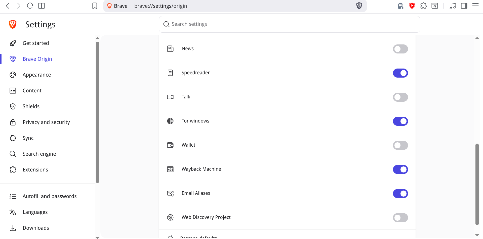
Task: Switch on the Wallet toggle
Action: (400, 145)
